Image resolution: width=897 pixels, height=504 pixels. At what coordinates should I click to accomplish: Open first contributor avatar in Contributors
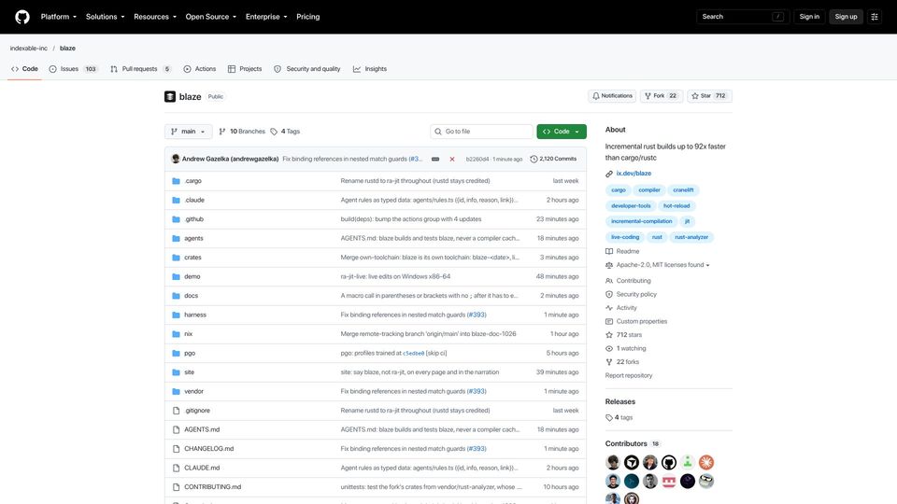(x=613, y=462)
